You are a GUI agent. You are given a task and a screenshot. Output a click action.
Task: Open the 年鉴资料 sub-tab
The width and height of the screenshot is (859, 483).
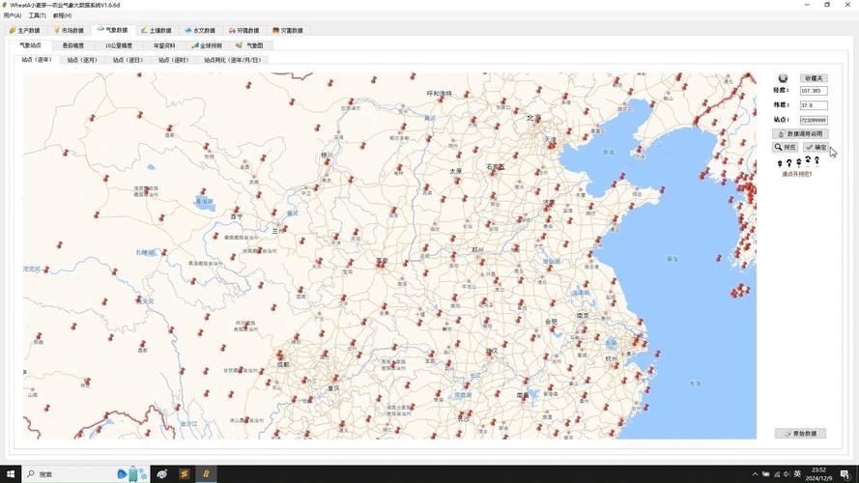pos(164,45)
